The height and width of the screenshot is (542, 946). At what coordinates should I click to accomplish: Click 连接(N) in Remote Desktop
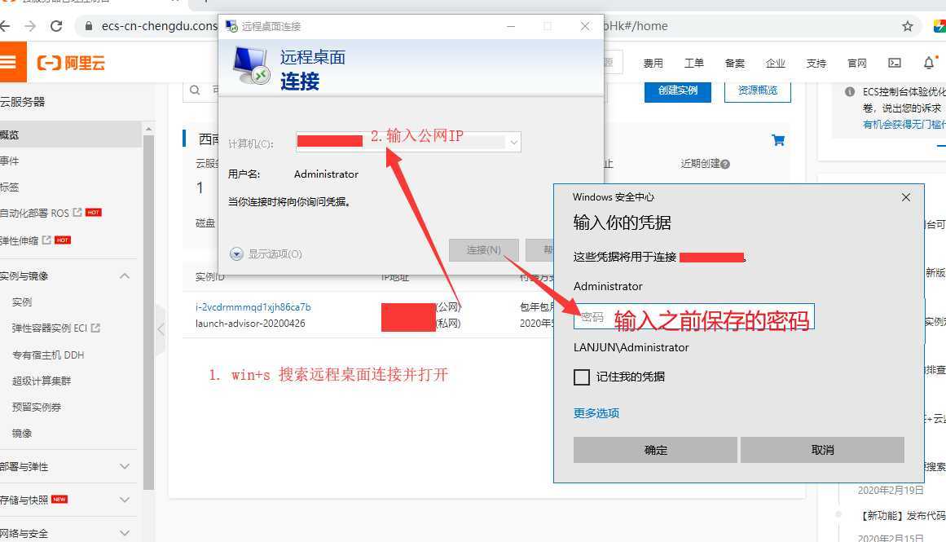coord(483,250)
